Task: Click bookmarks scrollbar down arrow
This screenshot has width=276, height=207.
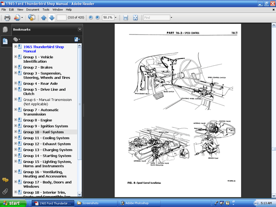Action: (80, 194)
